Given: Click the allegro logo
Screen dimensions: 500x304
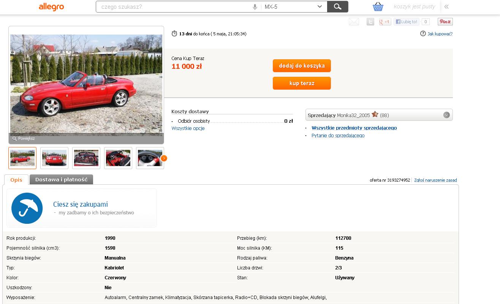Looking at the screenshot, I should [51, 7].
